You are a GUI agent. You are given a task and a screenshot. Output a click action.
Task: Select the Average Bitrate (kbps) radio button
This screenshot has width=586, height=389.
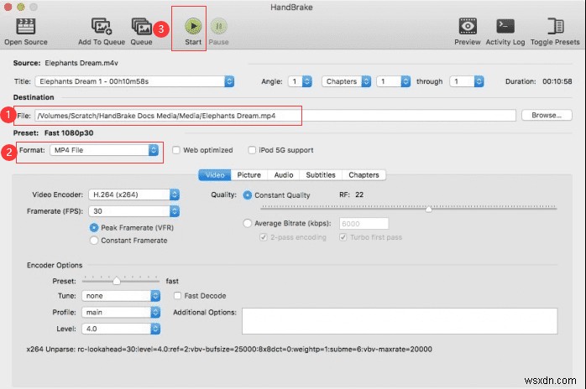point(247,223)
